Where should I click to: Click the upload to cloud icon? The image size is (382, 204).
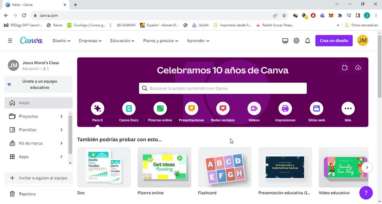point(358,68)
